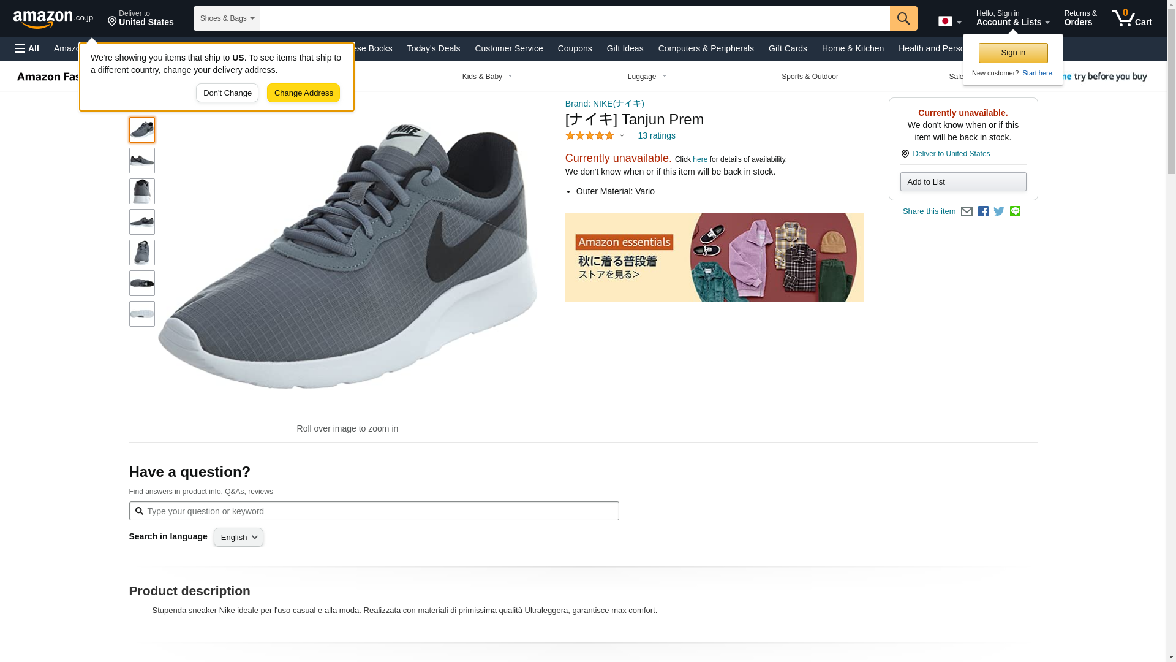The width and height of the screenshot is (1176, 662).
Task: Click the question keyword search field
Action: [x=374, y=511]
